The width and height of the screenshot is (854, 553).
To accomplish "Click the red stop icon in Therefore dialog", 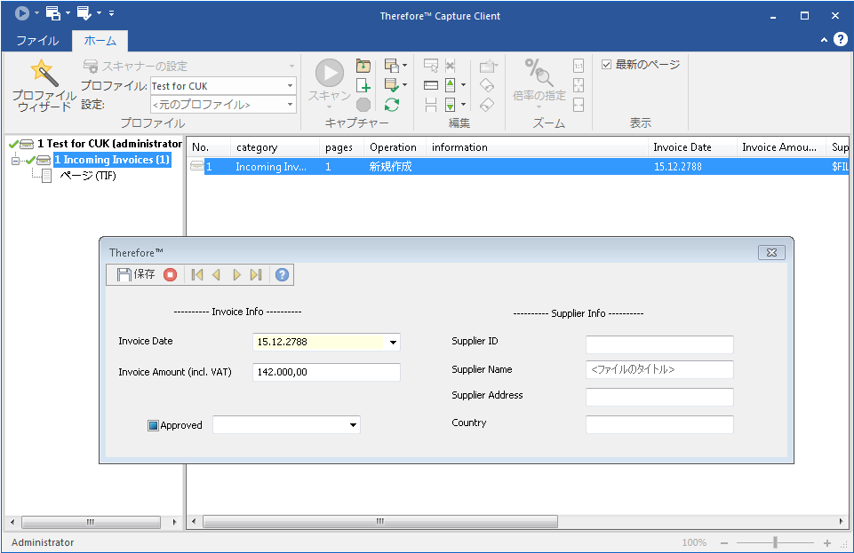I will coord(171,275).
